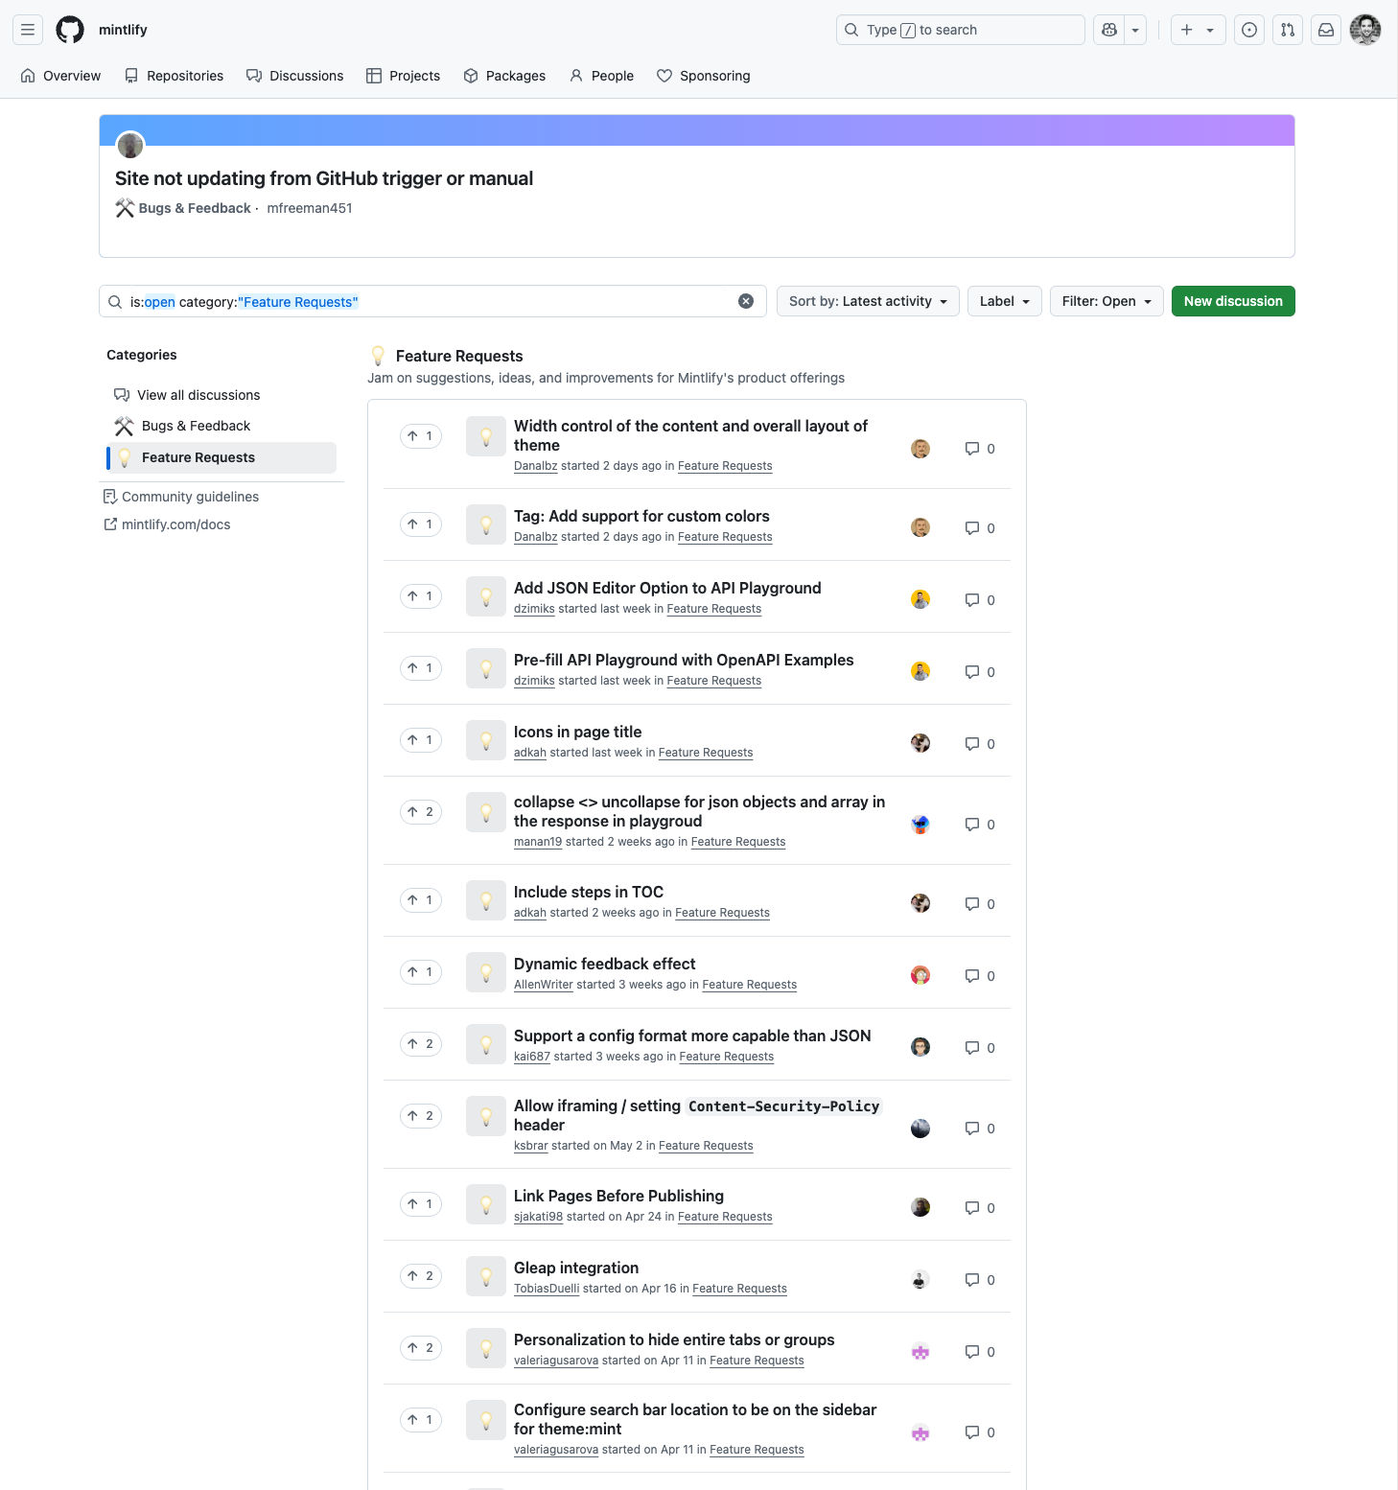The image size is (1398, 1490).
Task: Click participant avatar on 'Gleap integration' row
Action: pos(920,1279)
